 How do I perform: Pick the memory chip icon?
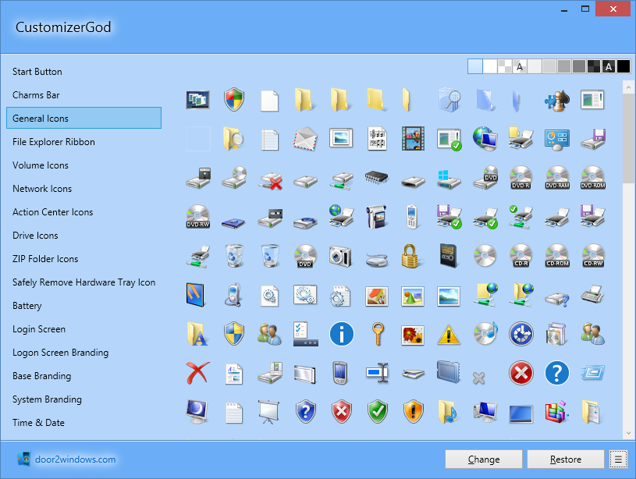coord(376,177)
